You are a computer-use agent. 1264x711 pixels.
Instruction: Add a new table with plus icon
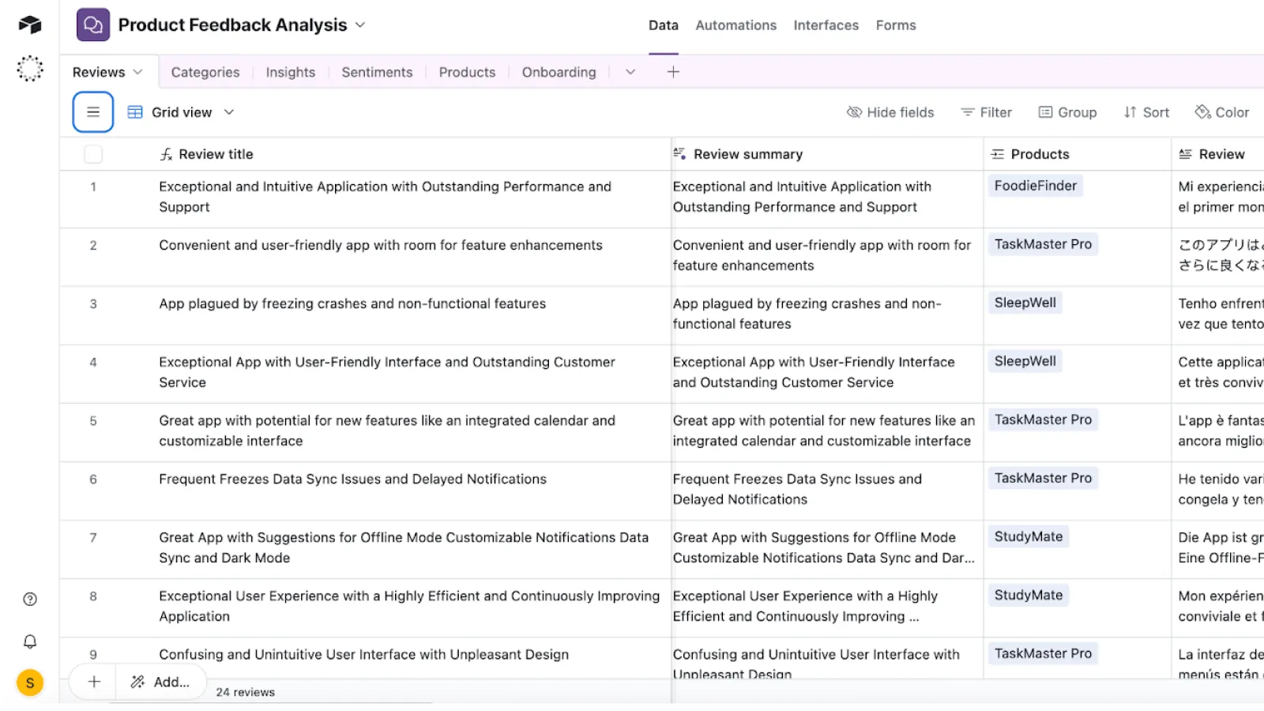coord(673,72)
